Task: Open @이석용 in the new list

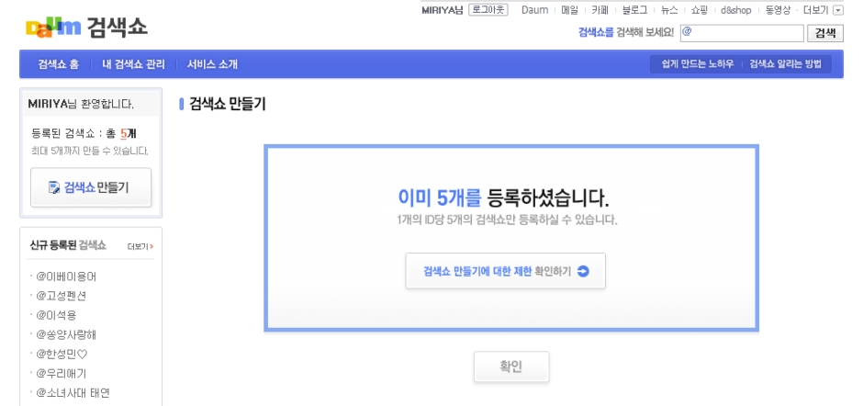Action: 56,315
